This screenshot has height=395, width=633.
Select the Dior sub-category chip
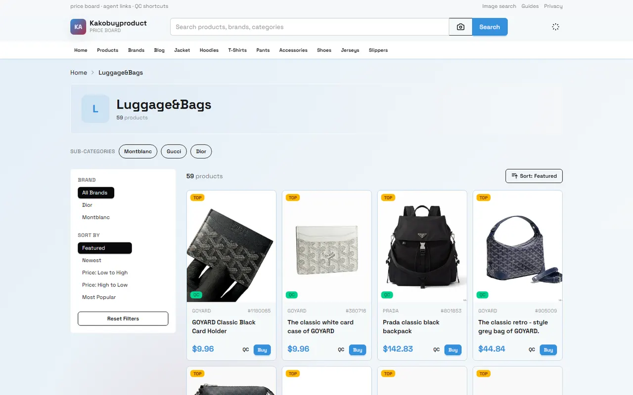201,152
